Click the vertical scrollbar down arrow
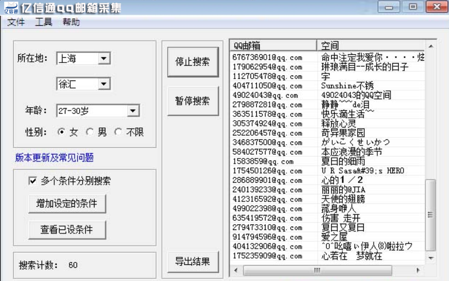 point(431,258)
